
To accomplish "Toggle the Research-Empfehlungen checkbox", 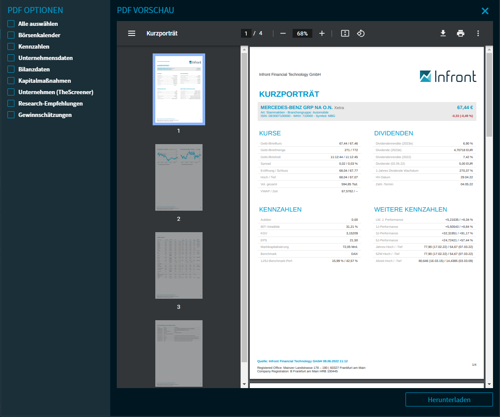I will (x=11, y=104).
